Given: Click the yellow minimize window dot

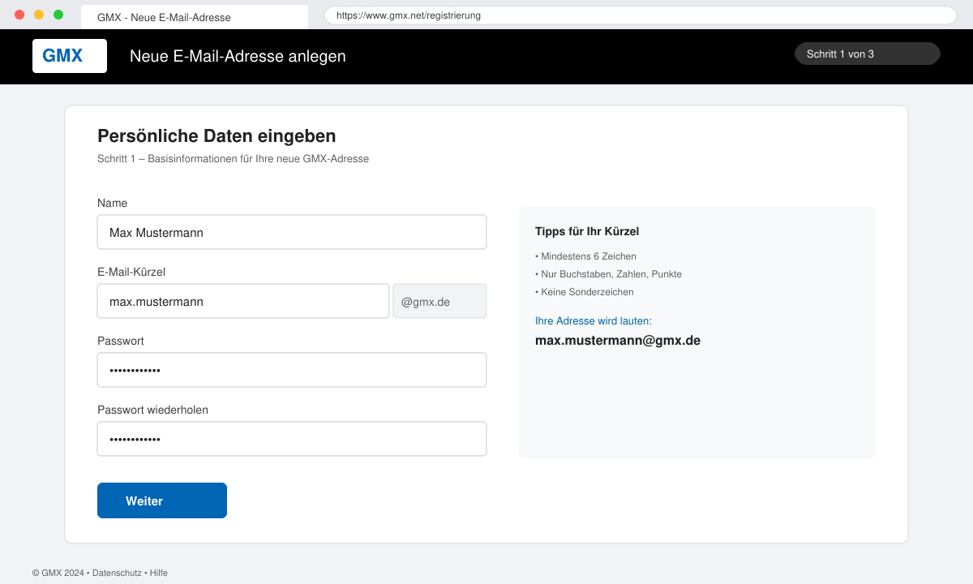Looking at the screenshot, I should click(x=39, y=15).
